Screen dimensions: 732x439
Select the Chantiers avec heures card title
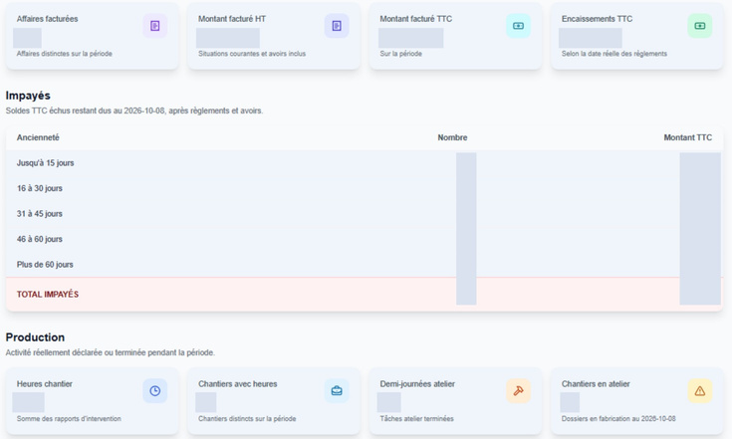(238, 384)
